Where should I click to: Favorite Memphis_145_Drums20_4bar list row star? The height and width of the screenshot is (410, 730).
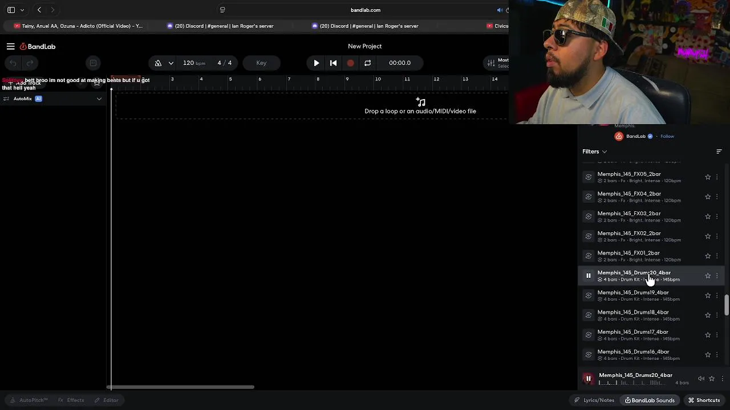point(708,276)
